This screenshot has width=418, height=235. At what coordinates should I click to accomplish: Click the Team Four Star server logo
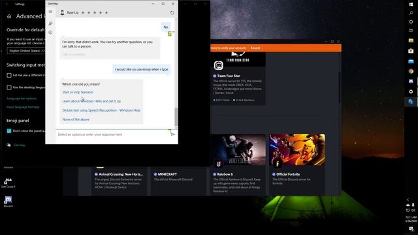[x=218, y=65]
